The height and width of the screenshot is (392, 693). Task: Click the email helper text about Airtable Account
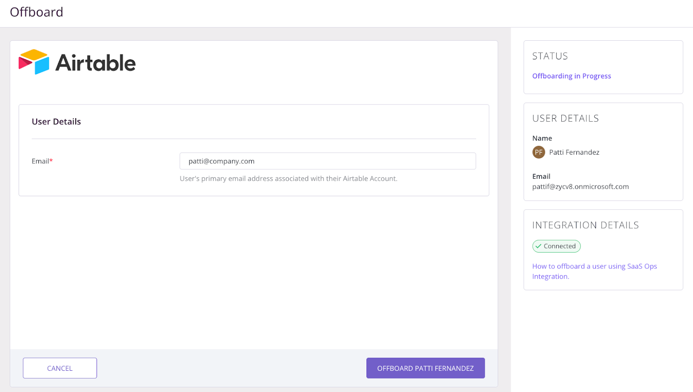coord(288,178)
